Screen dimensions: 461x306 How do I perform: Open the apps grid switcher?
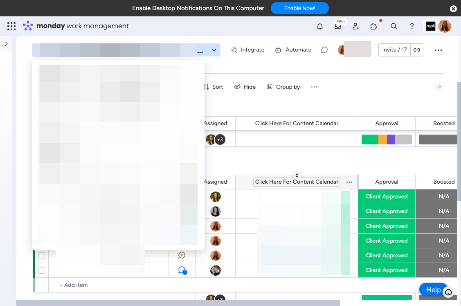[x=11, y=26]
